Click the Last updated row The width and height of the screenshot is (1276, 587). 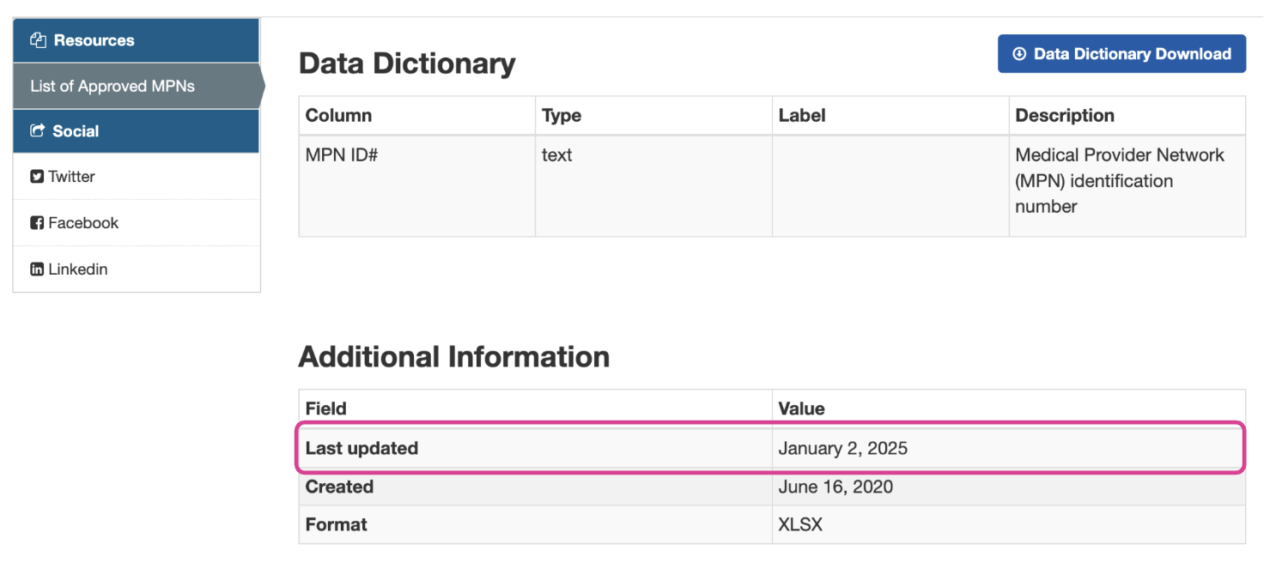pyautogui.click(x=772, y=448)
